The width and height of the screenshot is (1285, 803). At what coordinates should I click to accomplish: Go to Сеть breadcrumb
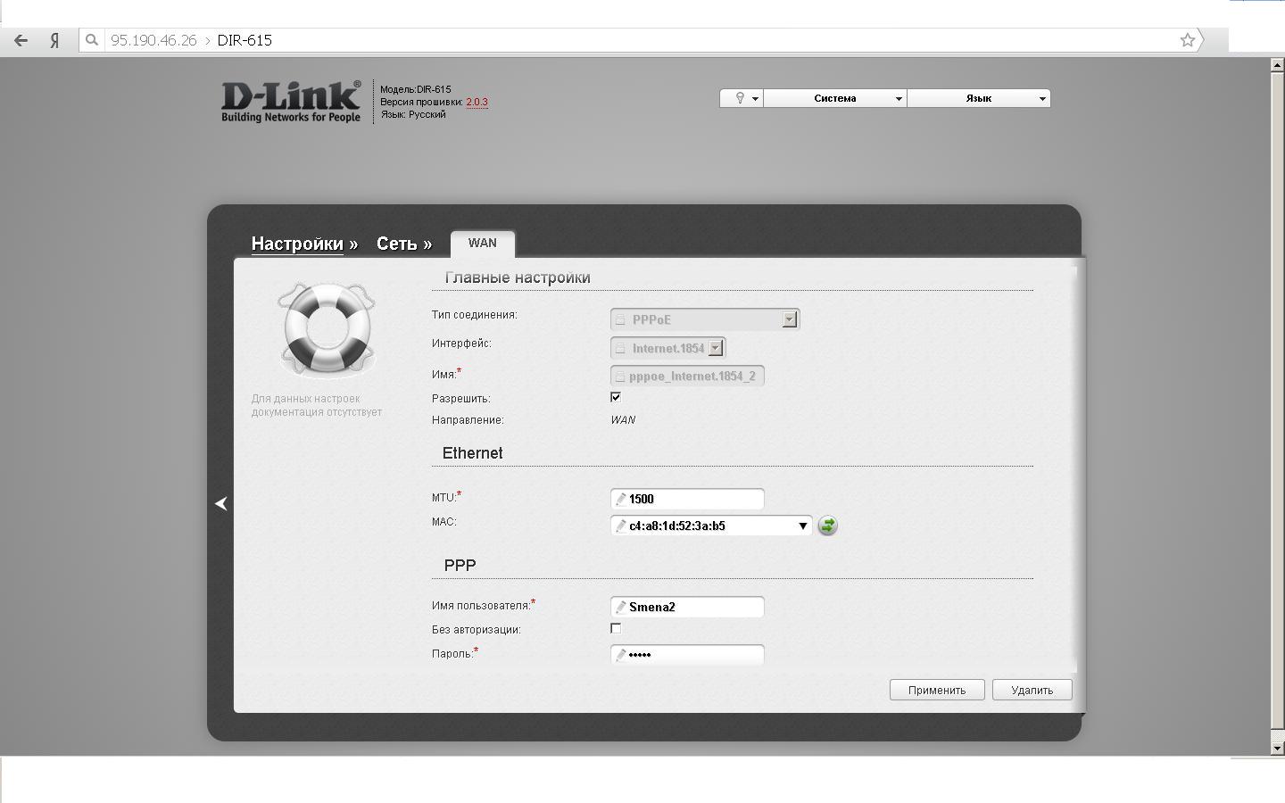tap(396, 244)
